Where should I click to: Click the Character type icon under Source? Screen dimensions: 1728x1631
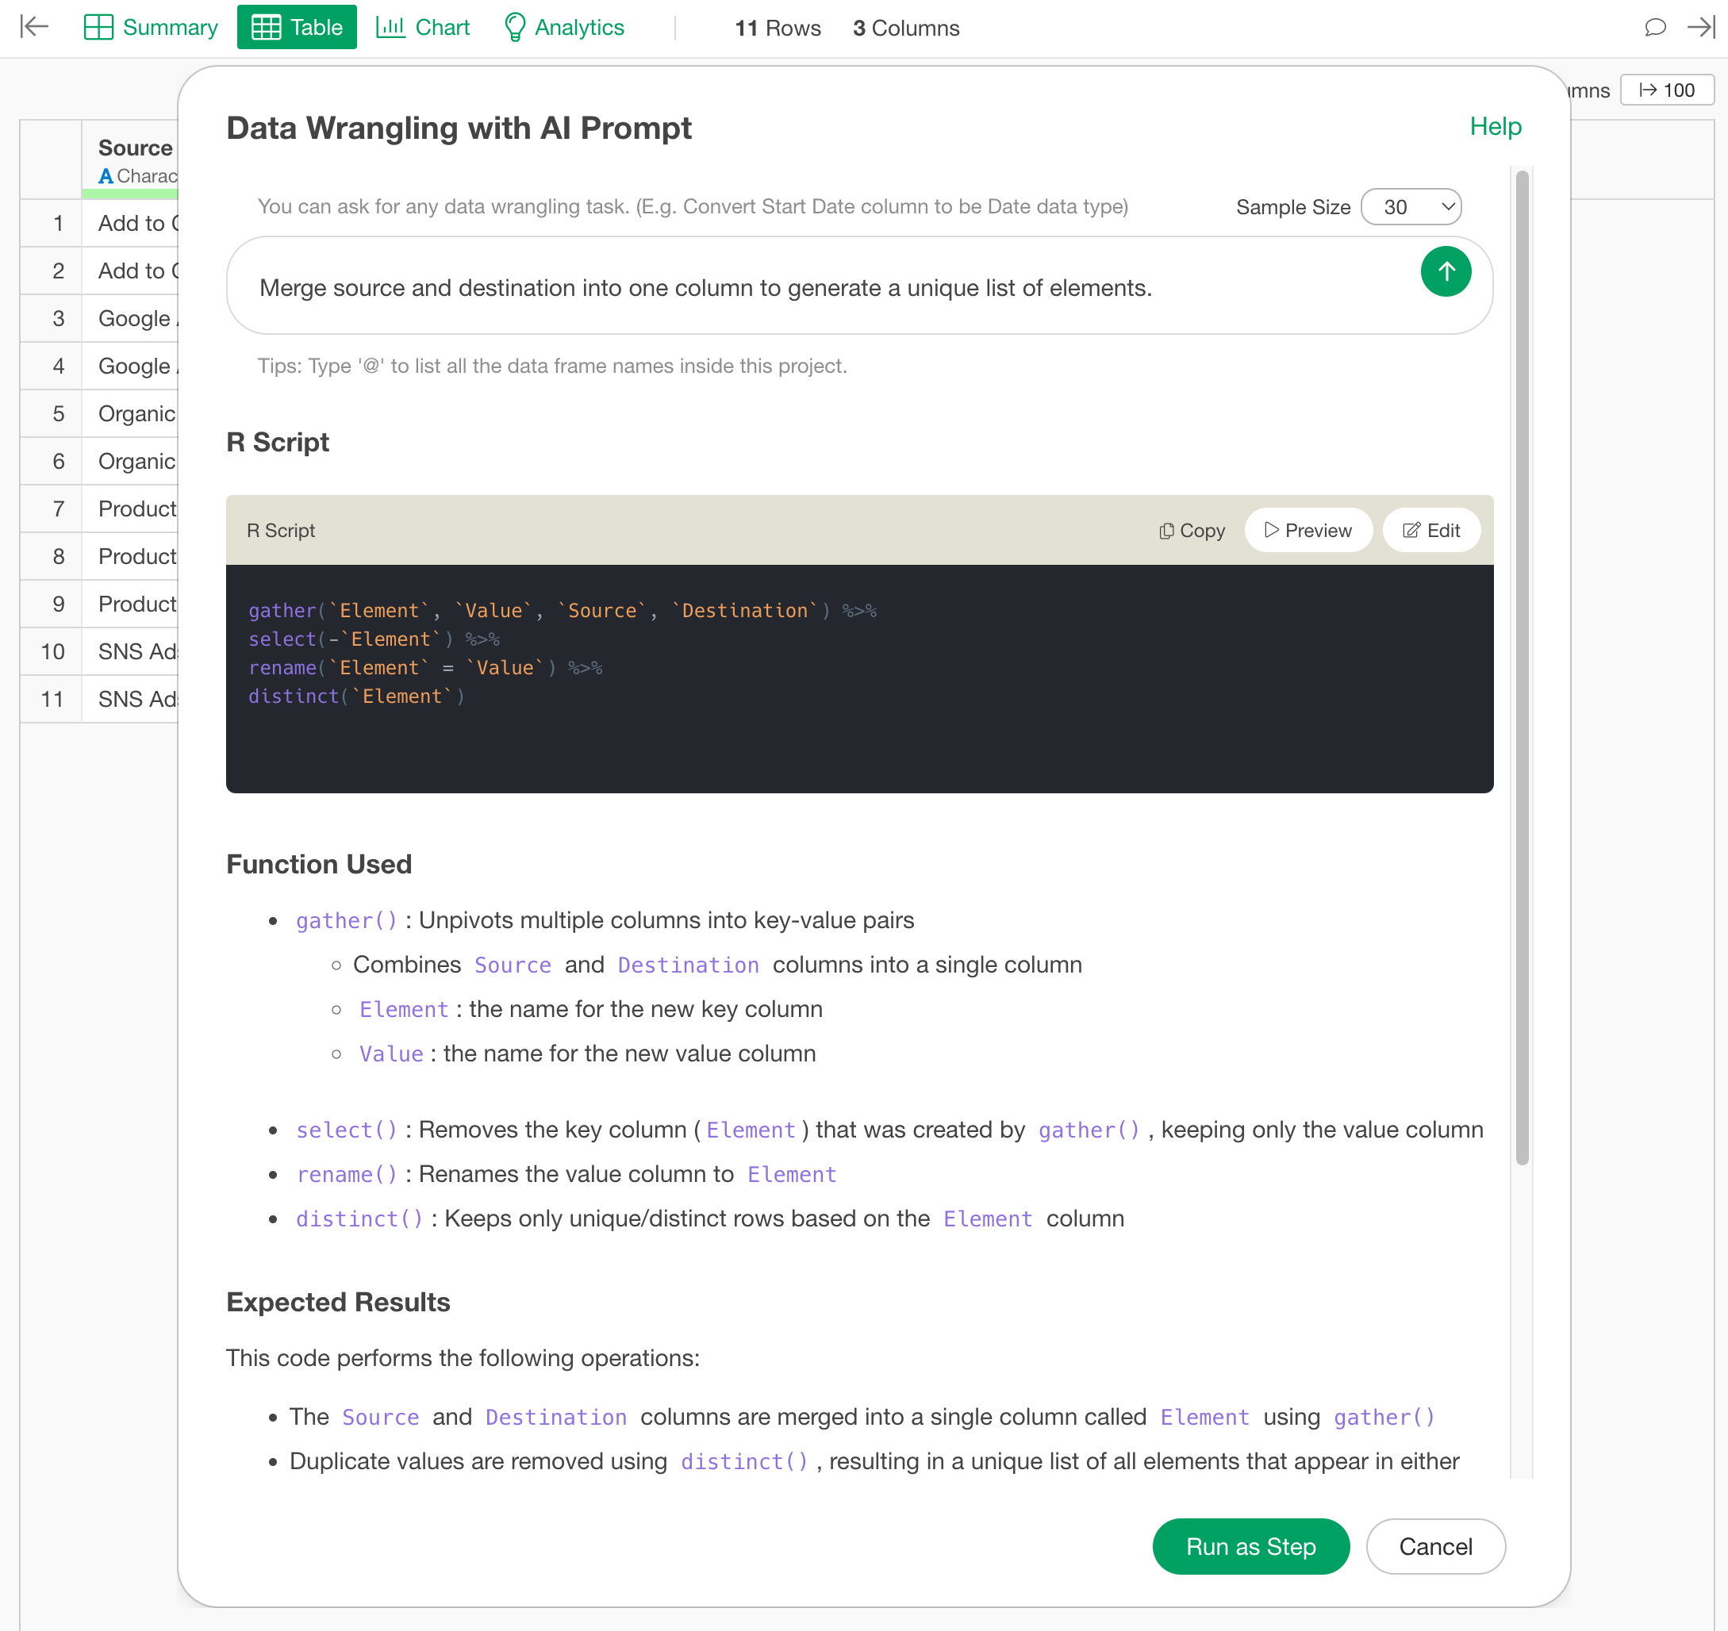pos(106,176)
